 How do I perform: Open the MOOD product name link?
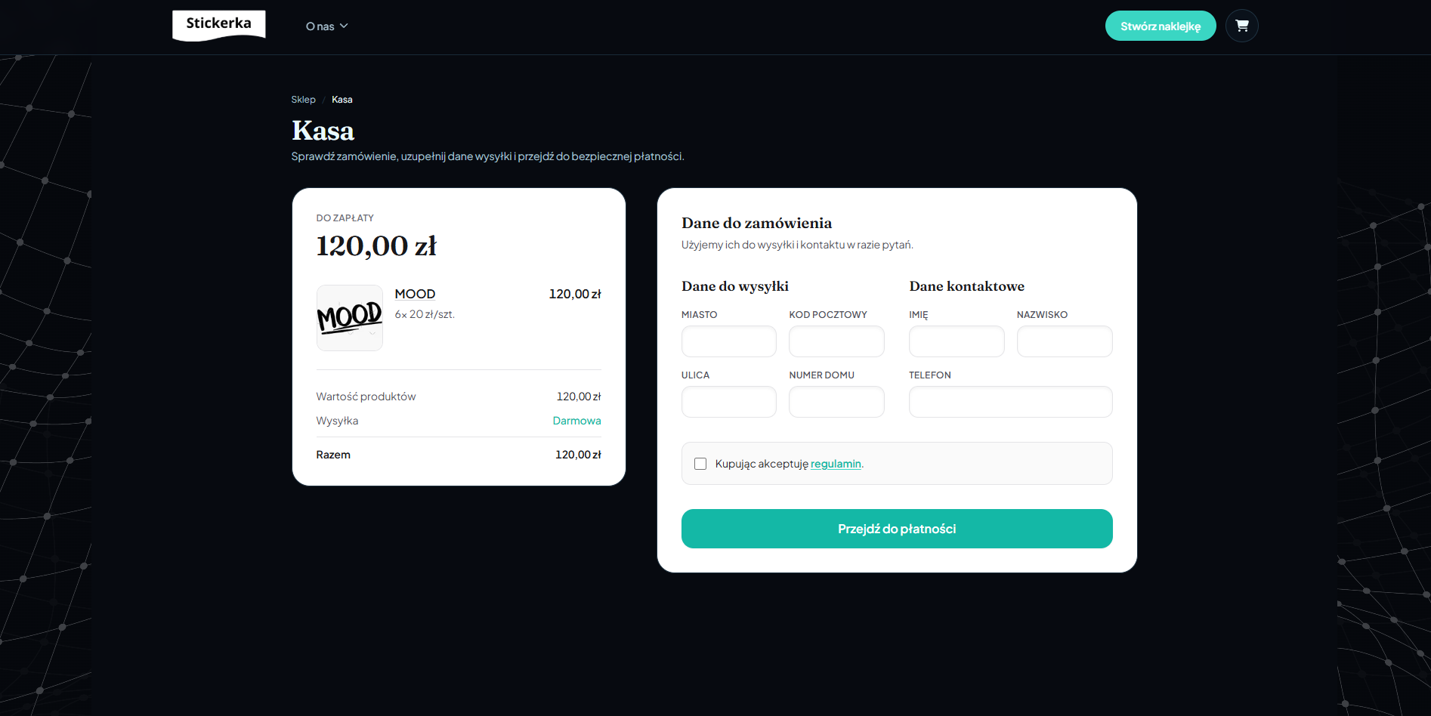tap(415, 294)
